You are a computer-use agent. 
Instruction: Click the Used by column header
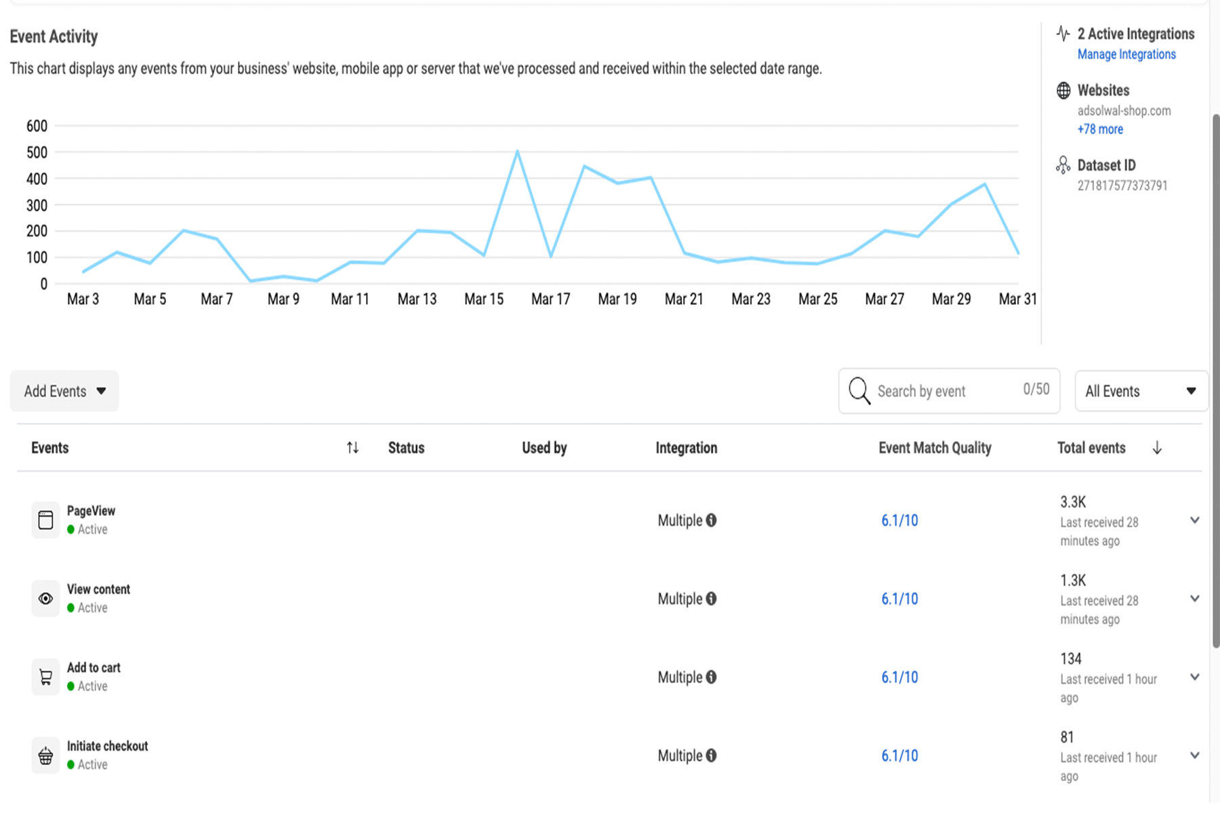(x=544, y=448)
